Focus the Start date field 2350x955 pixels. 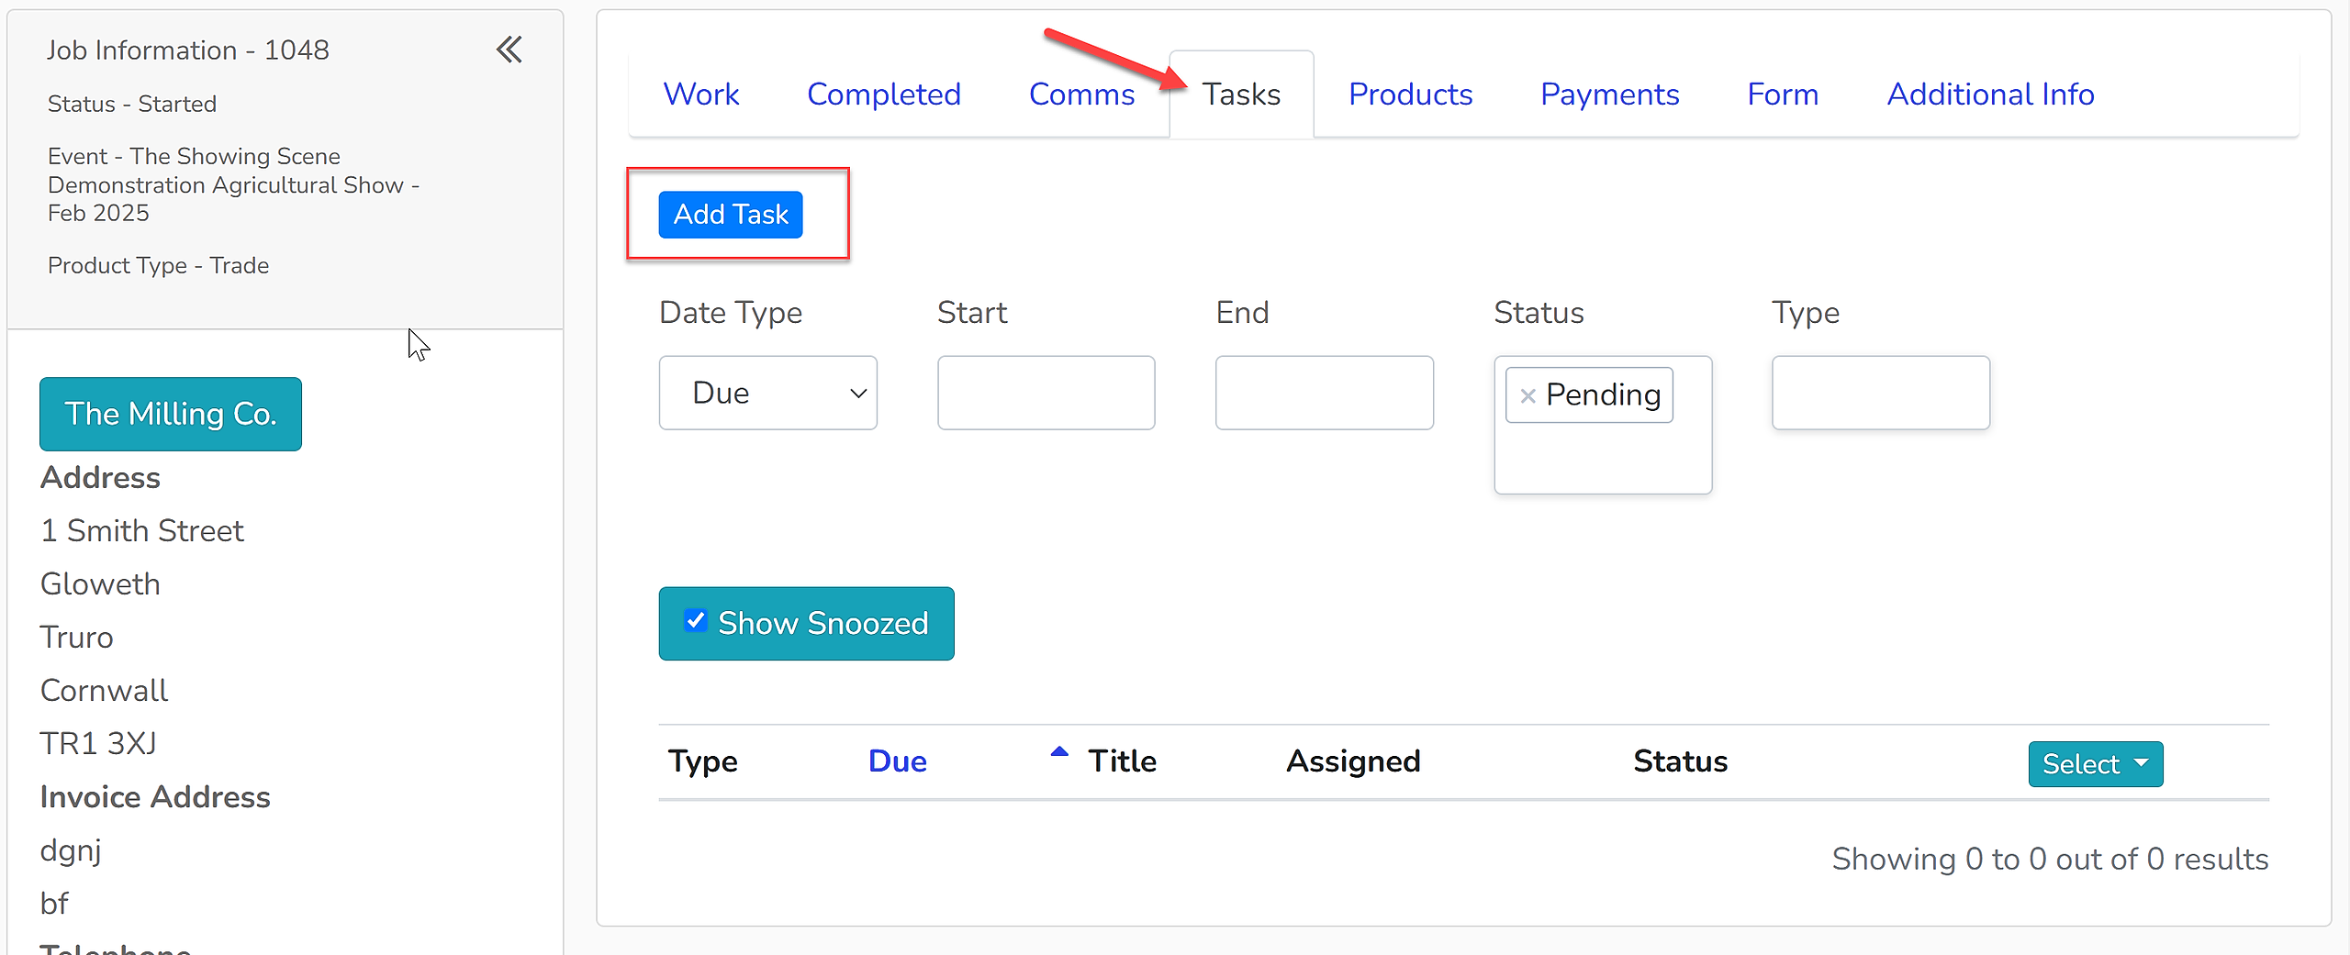click(x=1046, y=393)
